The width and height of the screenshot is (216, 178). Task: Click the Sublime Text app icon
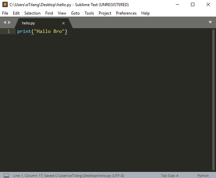click(x=5, y=4)
